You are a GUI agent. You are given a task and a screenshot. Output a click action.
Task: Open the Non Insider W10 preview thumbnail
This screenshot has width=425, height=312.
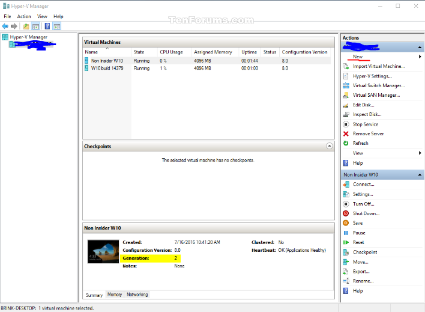103,251
